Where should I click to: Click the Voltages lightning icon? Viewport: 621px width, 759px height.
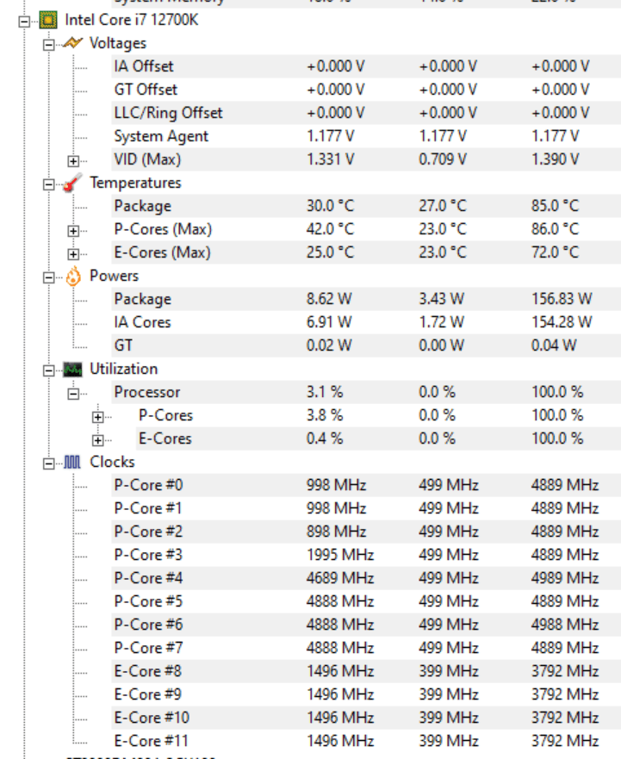pyautogui.click(x=72, y=44)
